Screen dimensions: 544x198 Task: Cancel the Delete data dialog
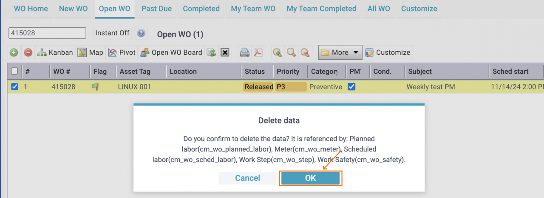click(248, 178)
